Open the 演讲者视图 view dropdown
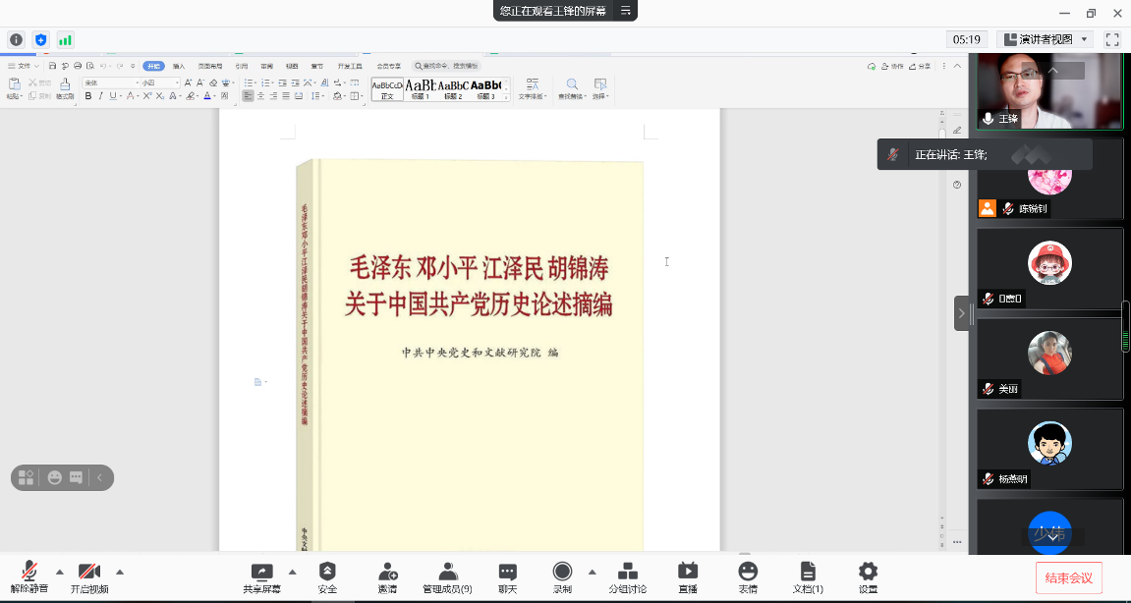This screenshot has height=603, width=1131. (1046, 39)
